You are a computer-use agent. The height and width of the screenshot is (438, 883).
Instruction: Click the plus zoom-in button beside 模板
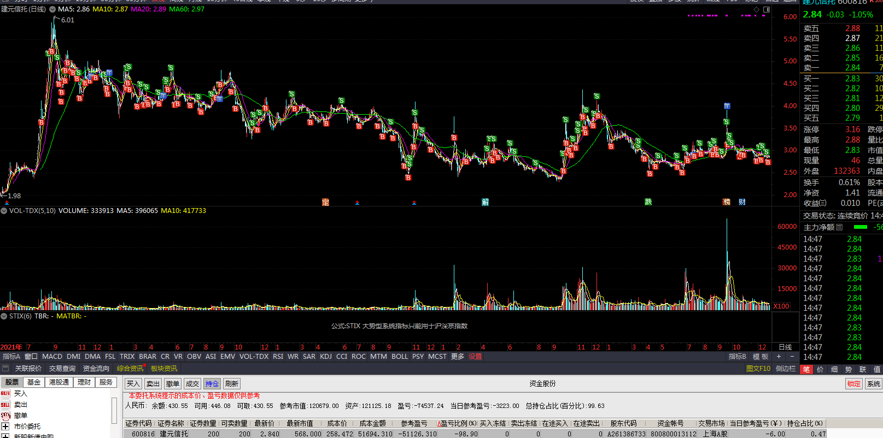779,357
